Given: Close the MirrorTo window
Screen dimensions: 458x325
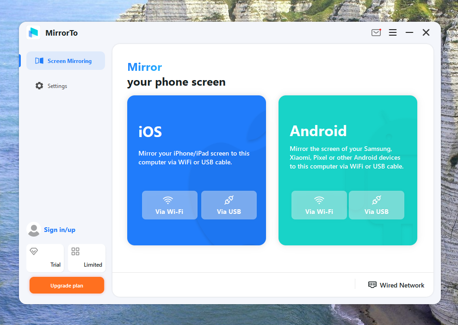Looking at the screenshot, I should click(x=426, y=32).
